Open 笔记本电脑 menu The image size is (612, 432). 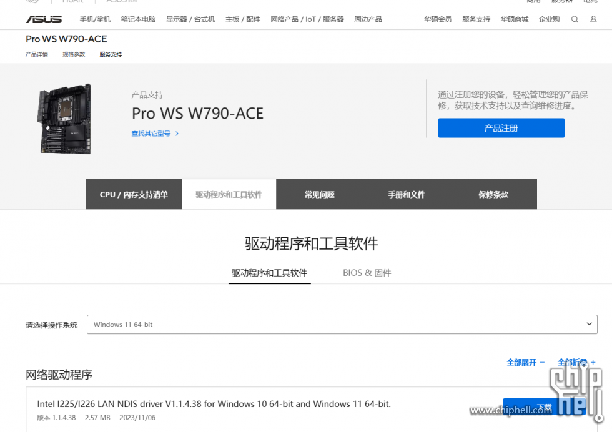[x=138, y=19]
